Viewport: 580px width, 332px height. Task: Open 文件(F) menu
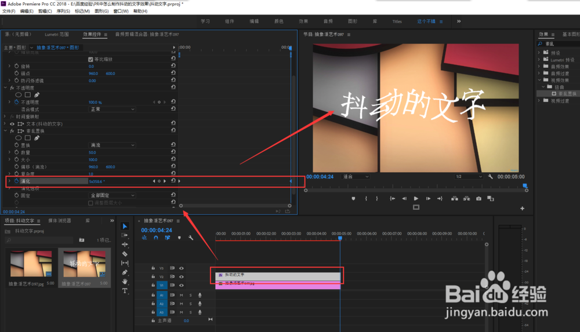point(9,11)
